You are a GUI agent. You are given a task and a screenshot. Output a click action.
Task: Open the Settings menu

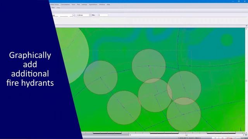pos(84,5)
